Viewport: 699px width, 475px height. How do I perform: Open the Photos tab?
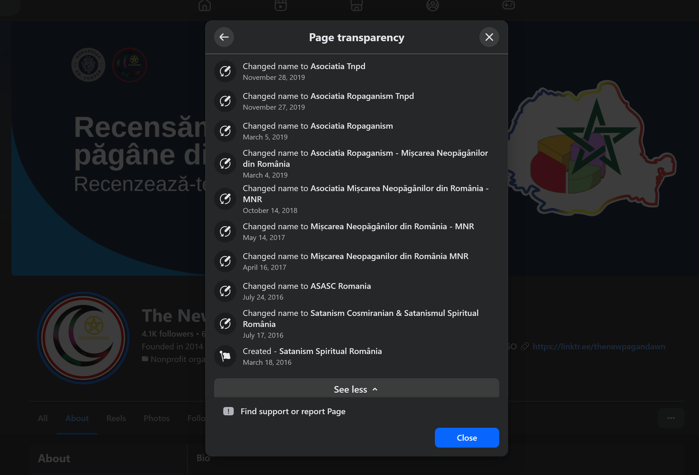[156, 418]
